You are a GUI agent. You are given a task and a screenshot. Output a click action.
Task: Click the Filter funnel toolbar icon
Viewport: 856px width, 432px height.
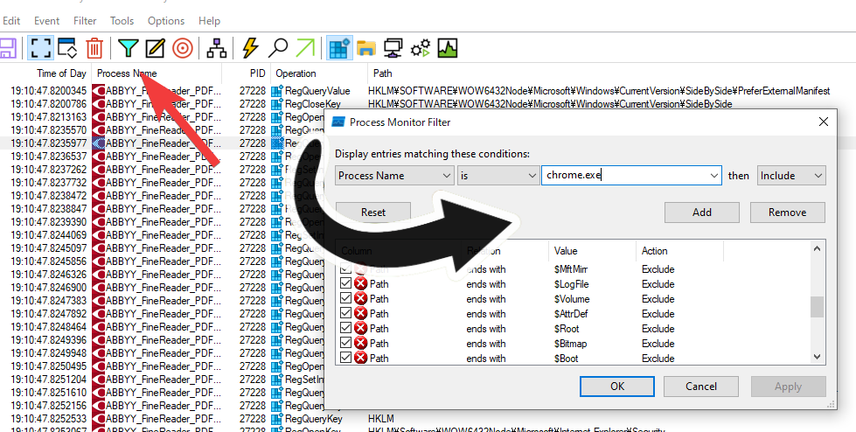point(129,47)
